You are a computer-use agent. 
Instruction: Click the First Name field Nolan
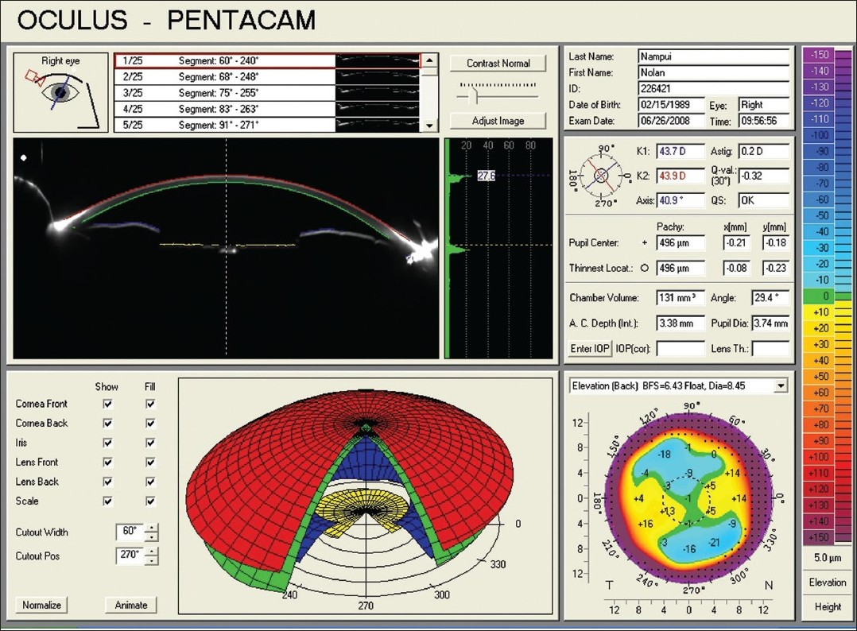click(714, 72)
